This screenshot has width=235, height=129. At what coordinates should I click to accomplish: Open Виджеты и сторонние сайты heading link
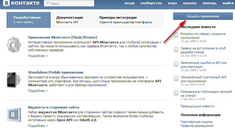click(54, 107)
